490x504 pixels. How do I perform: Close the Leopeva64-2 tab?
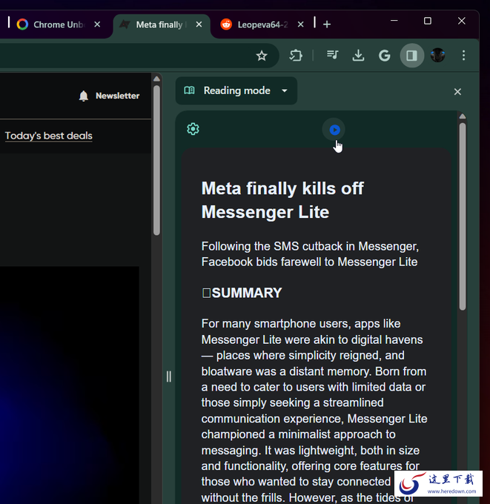pos(301,24)
